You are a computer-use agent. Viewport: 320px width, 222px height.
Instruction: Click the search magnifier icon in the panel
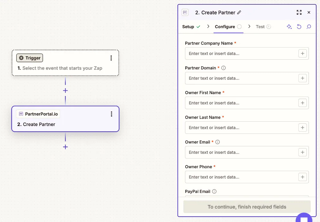[x=309, y=27]
